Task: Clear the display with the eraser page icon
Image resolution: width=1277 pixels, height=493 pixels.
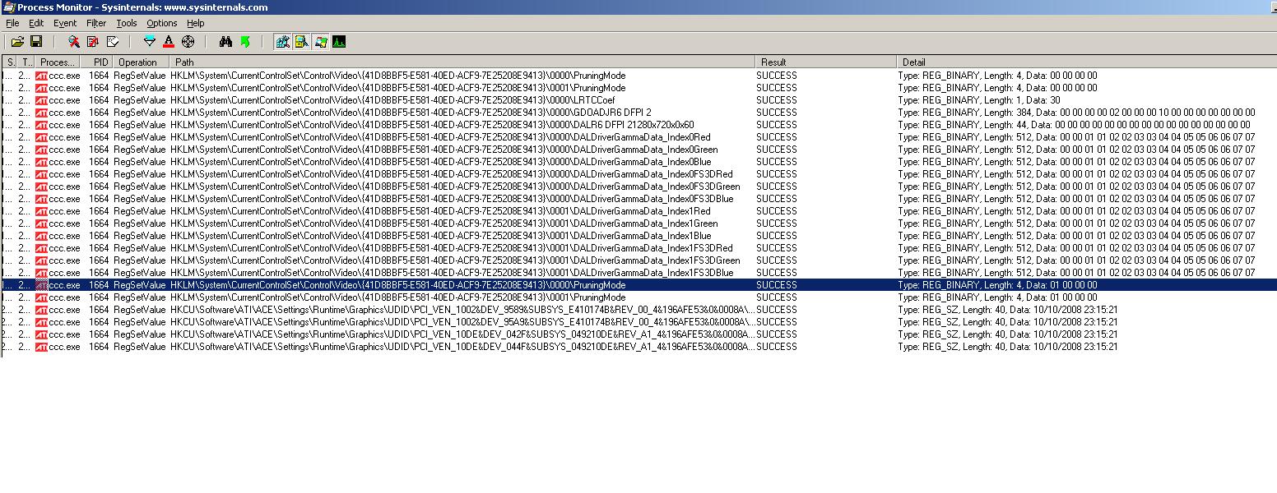Action: click(113, 41)
